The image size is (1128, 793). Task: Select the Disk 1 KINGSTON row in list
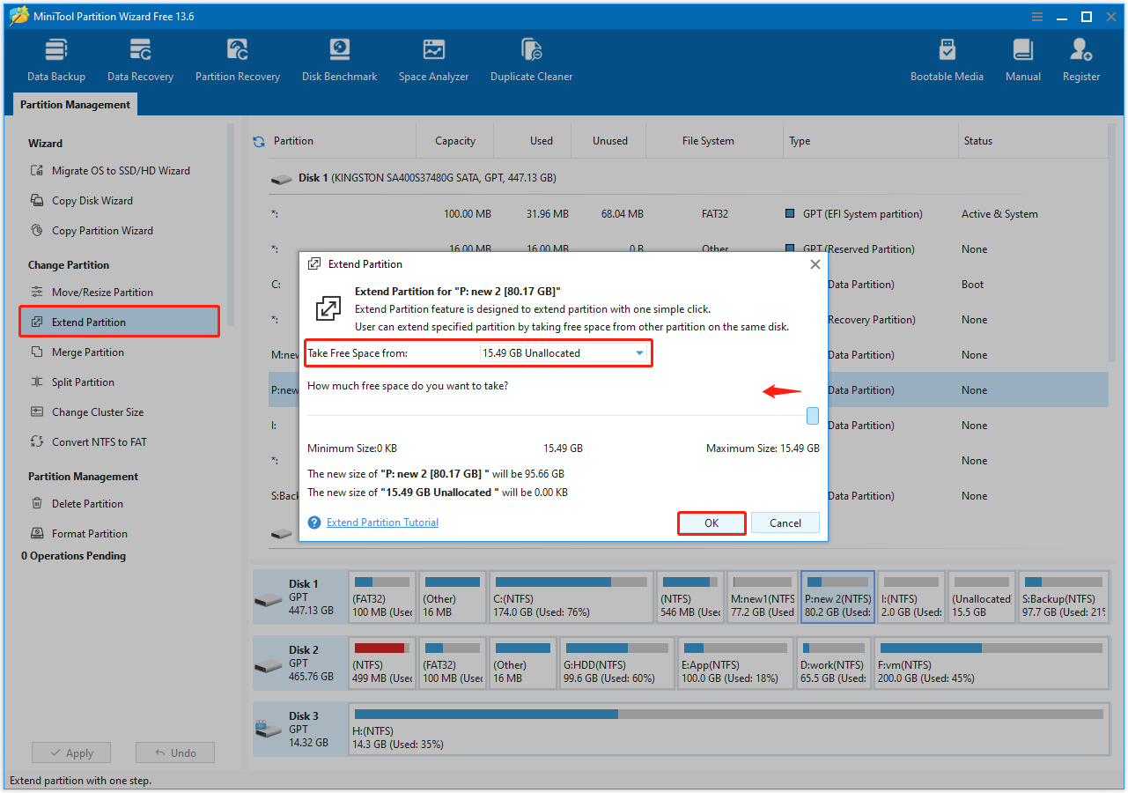coord(689,178)
